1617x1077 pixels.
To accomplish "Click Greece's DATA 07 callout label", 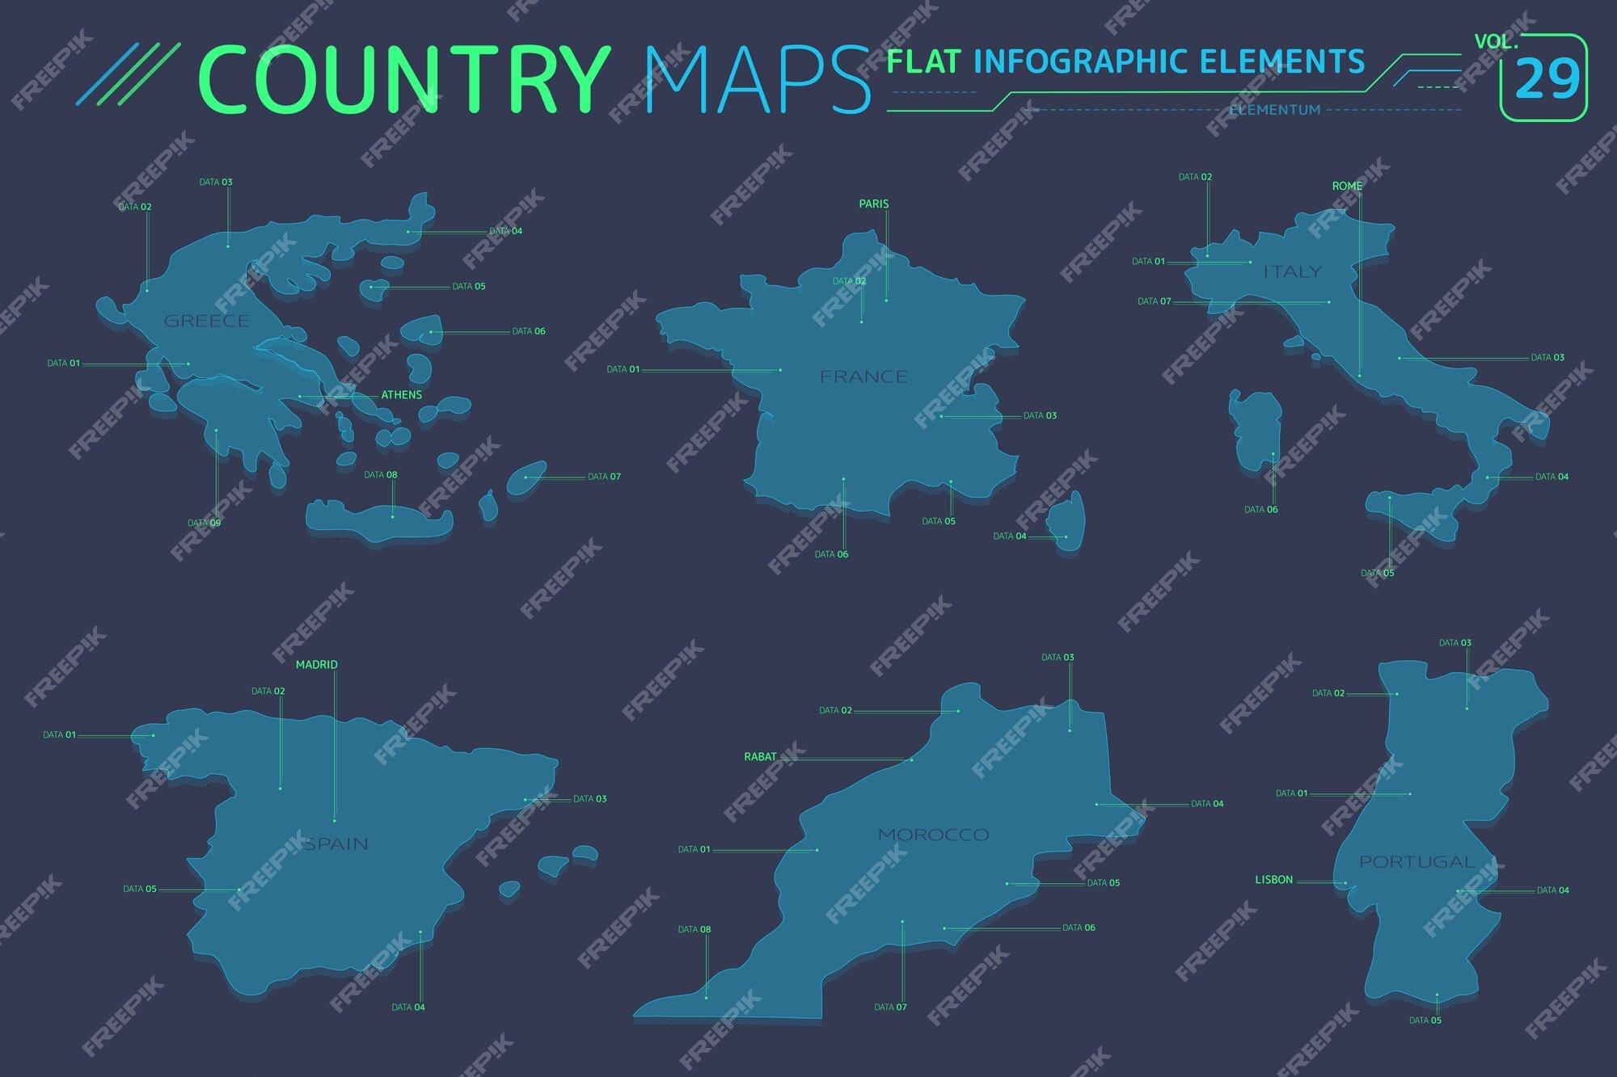I will (x=604, y=477).
